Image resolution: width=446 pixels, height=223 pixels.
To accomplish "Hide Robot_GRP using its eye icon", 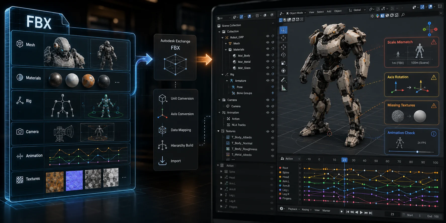I will click(268, 36).
